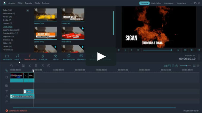Go to next frame in preview
This screenshot has width=202, height=113.
(125, 50)
